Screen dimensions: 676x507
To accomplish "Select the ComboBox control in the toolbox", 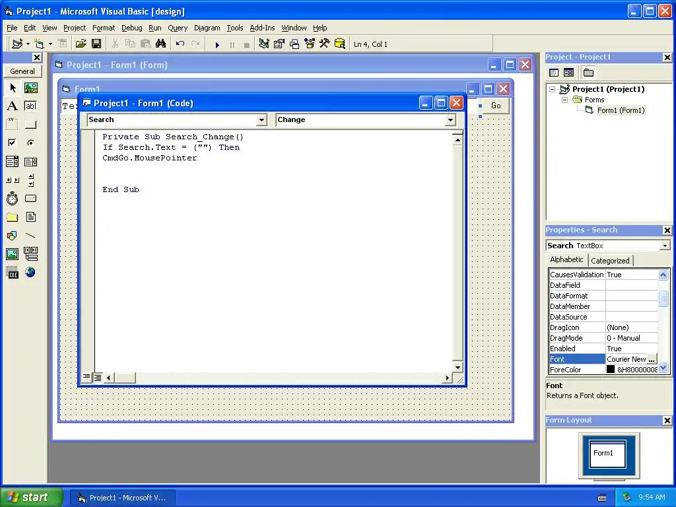I will pos(13,162).
